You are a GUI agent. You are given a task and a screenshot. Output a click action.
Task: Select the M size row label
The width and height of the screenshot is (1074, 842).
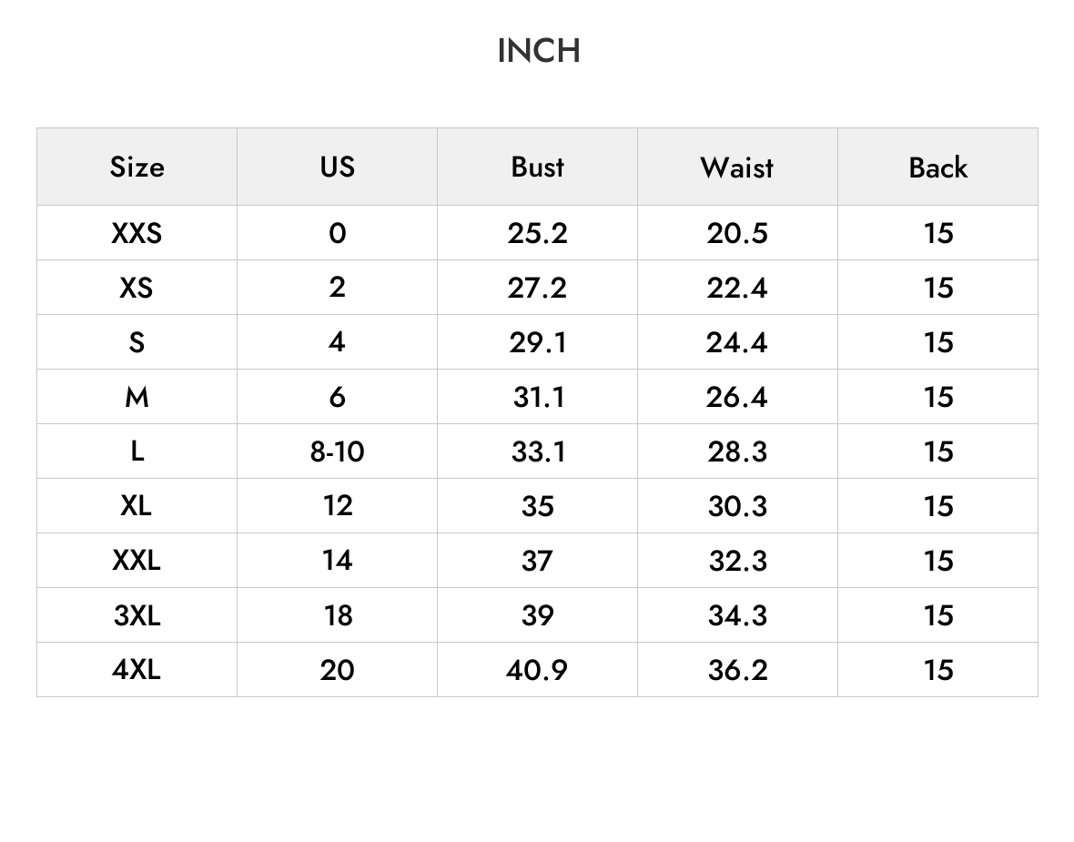click(137, 397)
